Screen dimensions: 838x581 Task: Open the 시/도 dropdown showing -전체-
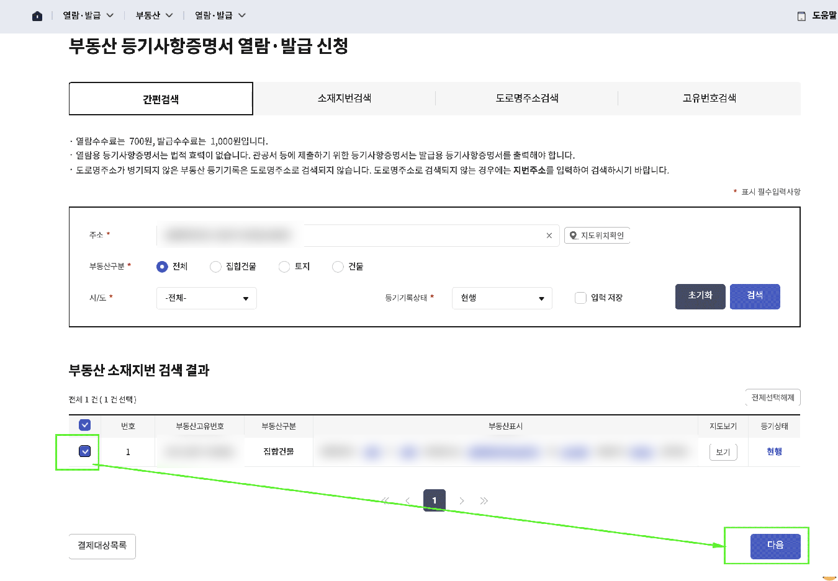[x=206, y=298]
